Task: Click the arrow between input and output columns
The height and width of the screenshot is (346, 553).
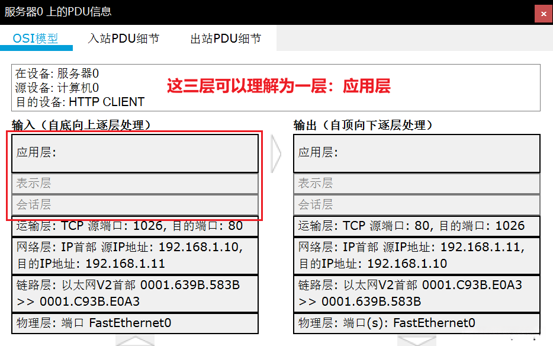Action: 274,153
